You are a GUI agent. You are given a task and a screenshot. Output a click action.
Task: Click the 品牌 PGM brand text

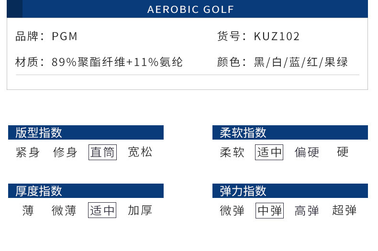point(46,36)
